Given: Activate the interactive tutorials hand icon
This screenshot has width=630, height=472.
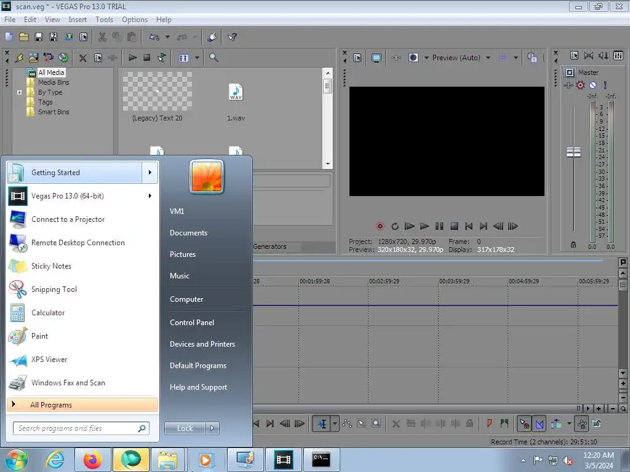Looking at the screenshot, I should point(212,37).
